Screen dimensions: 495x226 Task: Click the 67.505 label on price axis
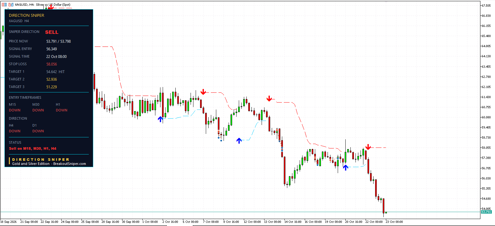[486, 5]
